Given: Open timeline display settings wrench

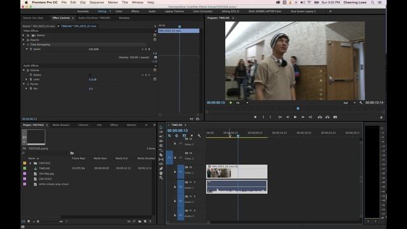Looking at the screenshot, I should [x=199, y=135].
